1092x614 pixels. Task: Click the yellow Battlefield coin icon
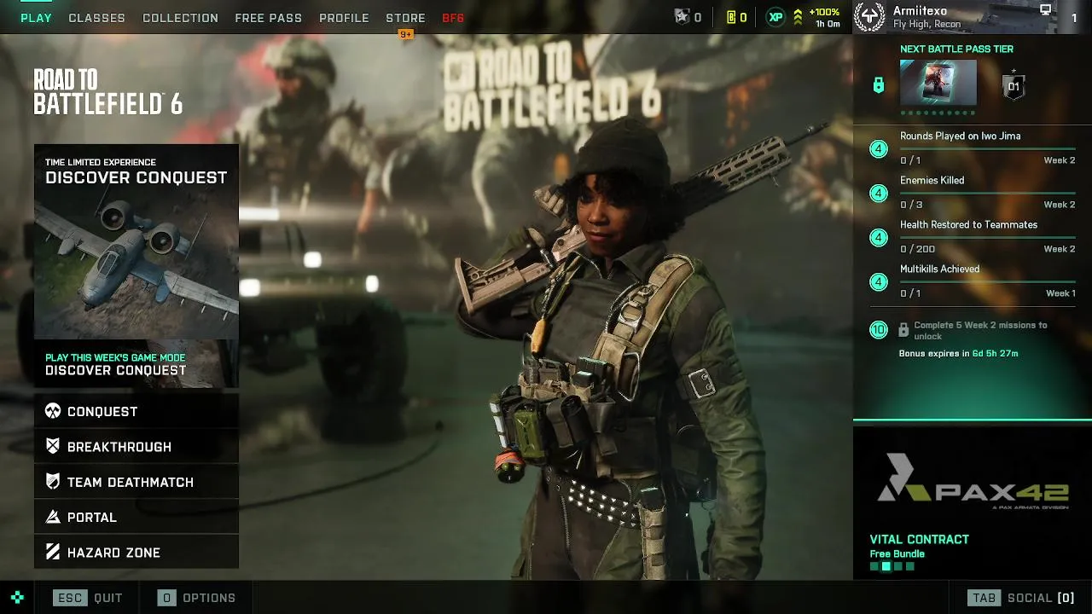pos(731,17)
